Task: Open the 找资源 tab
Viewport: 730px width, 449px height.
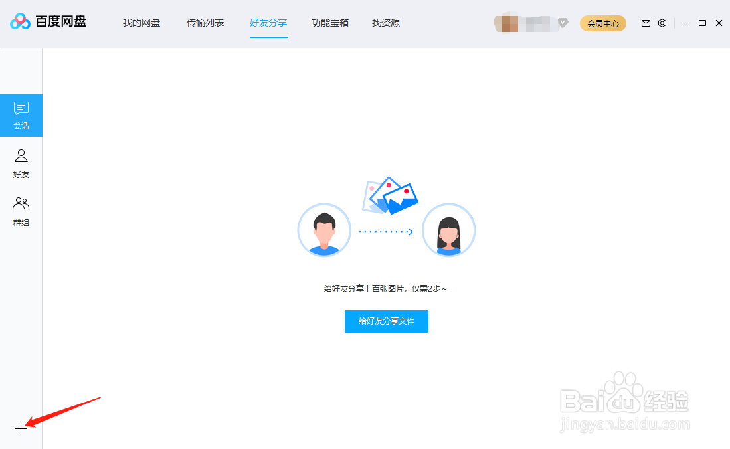Action: (385, 22)
